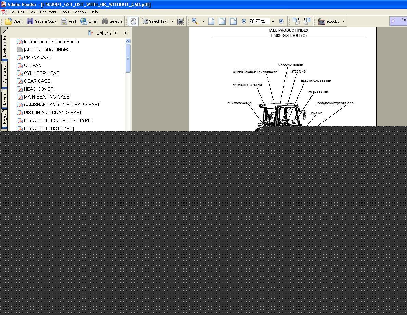Open the OIL PAN bookmark
Screen dimensions: 407x315
33,66
